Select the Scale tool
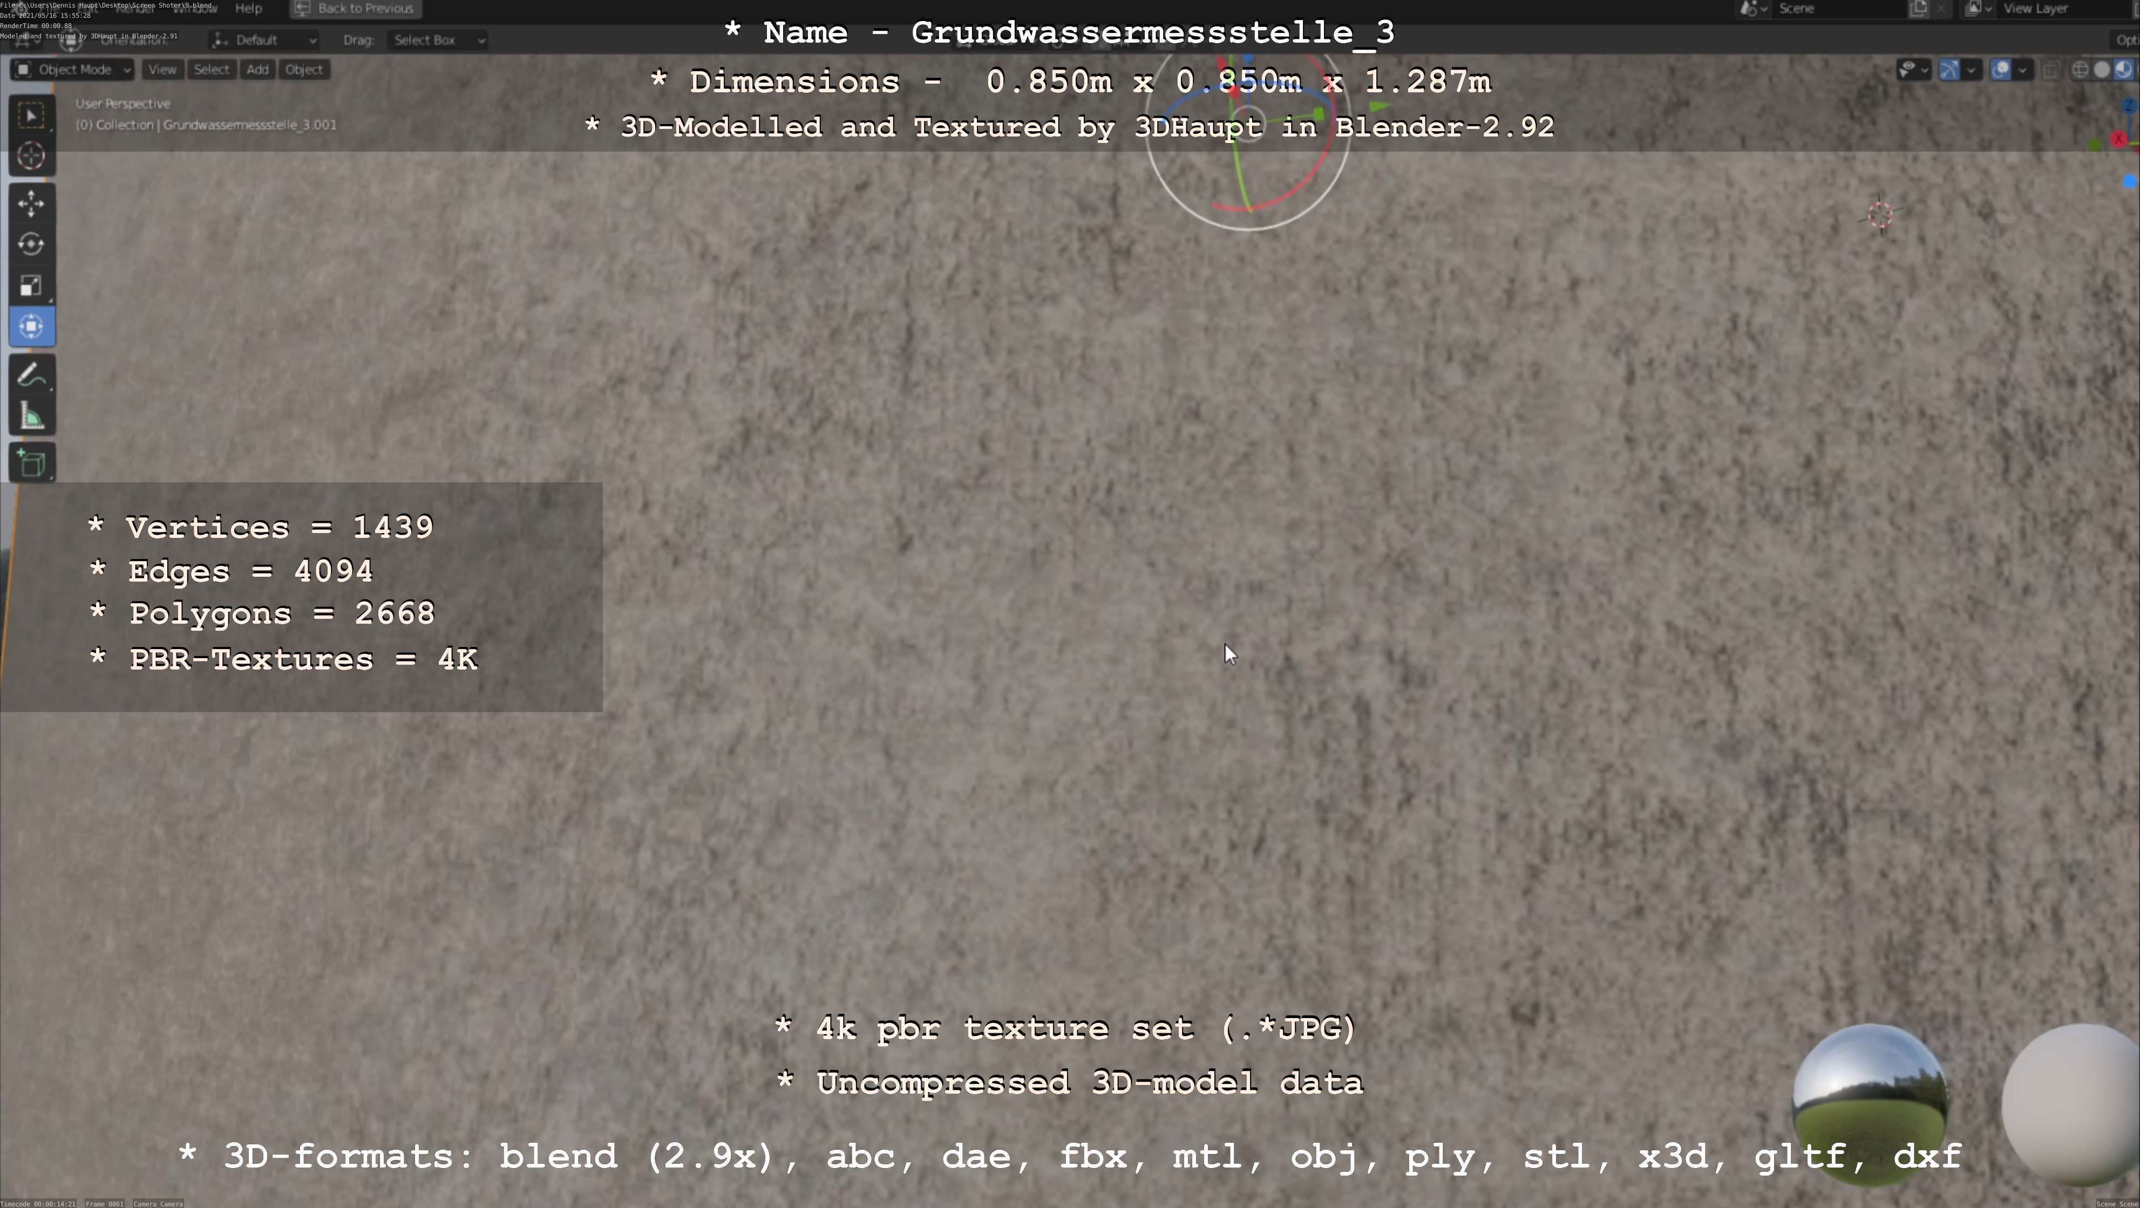 tap(31, 285)
